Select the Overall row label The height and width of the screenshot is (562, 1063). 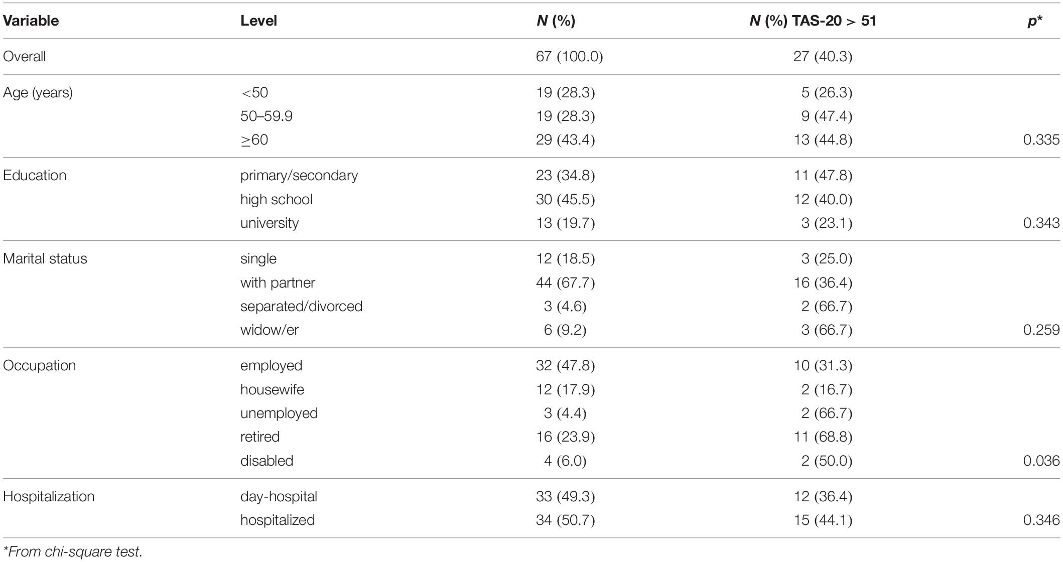point(25,56)
